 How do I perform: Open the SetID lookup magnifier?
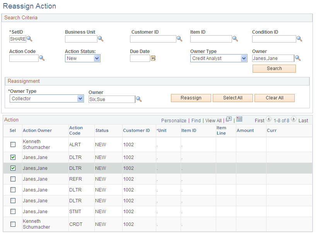[30, 39]
